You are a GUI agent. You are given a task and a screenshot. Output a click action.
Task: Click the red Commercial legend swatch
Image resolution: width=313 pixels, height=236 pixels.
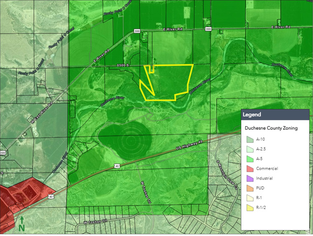[x=250, y=169]
